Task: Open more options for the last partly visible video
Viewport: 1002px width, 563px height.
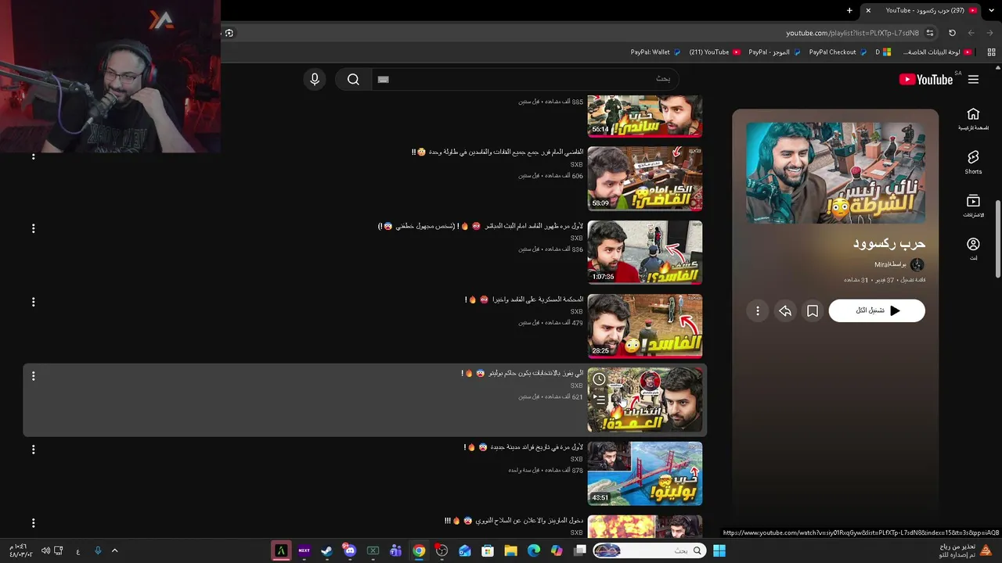Action: [x=33, y=523]
